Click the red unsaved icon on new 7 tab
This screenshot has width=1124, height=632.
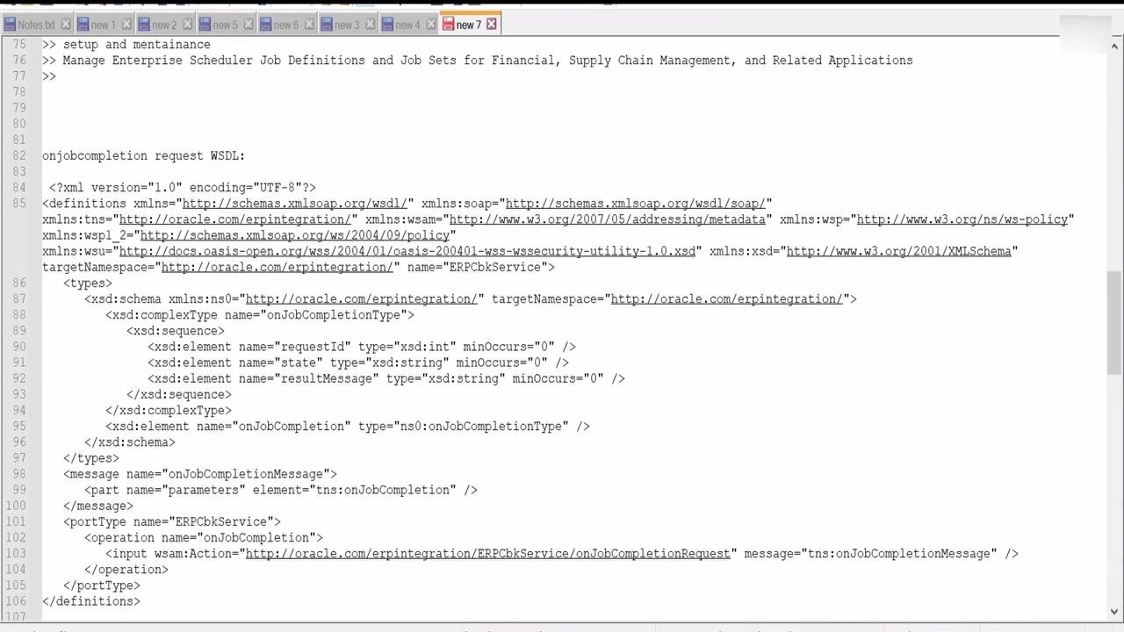pos(449,24)
